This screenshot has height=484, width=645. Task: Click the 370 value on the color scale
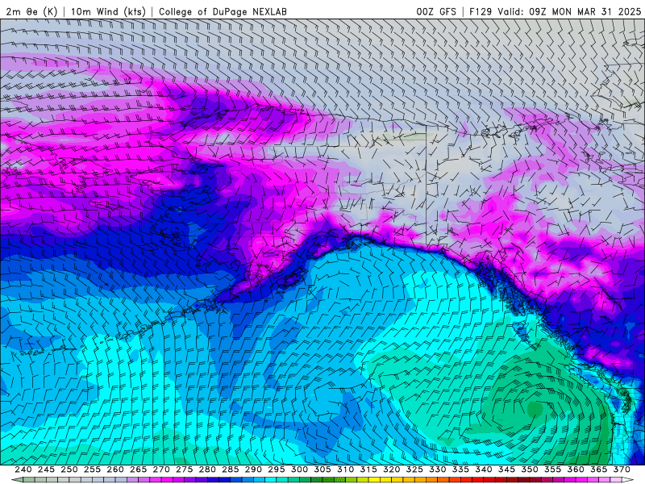(x=622, y=469)
